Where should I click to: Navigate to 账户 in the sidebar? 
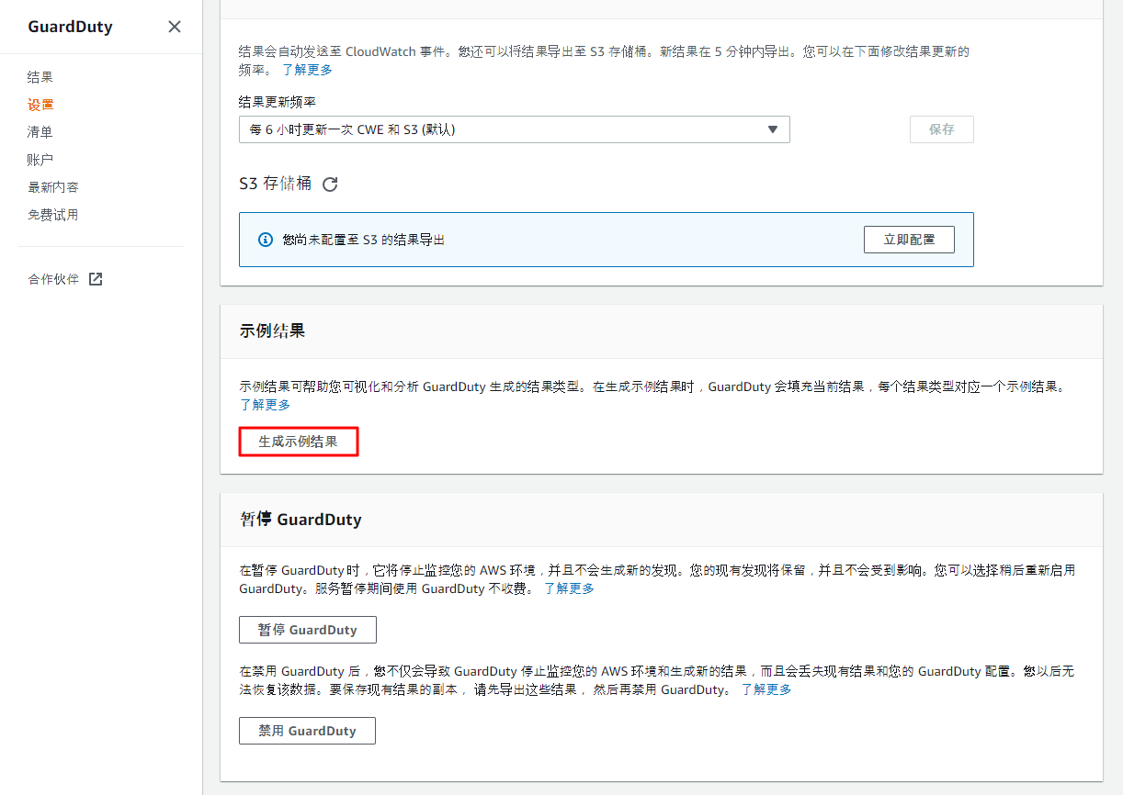pyautogui.click(x=40, y=160)
